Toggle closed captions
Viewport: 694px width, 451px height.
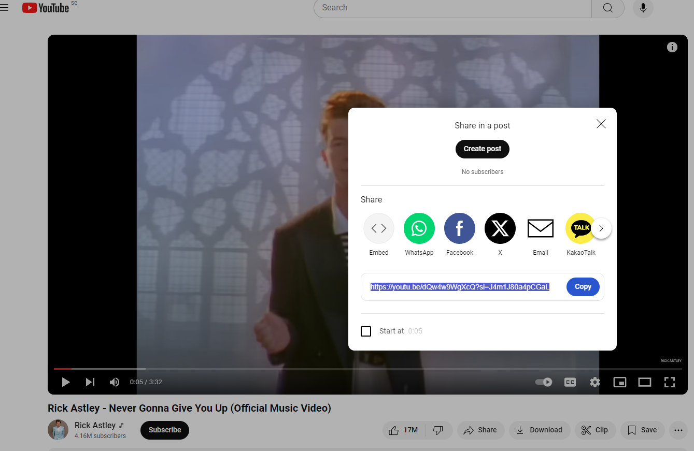(570, 382)
